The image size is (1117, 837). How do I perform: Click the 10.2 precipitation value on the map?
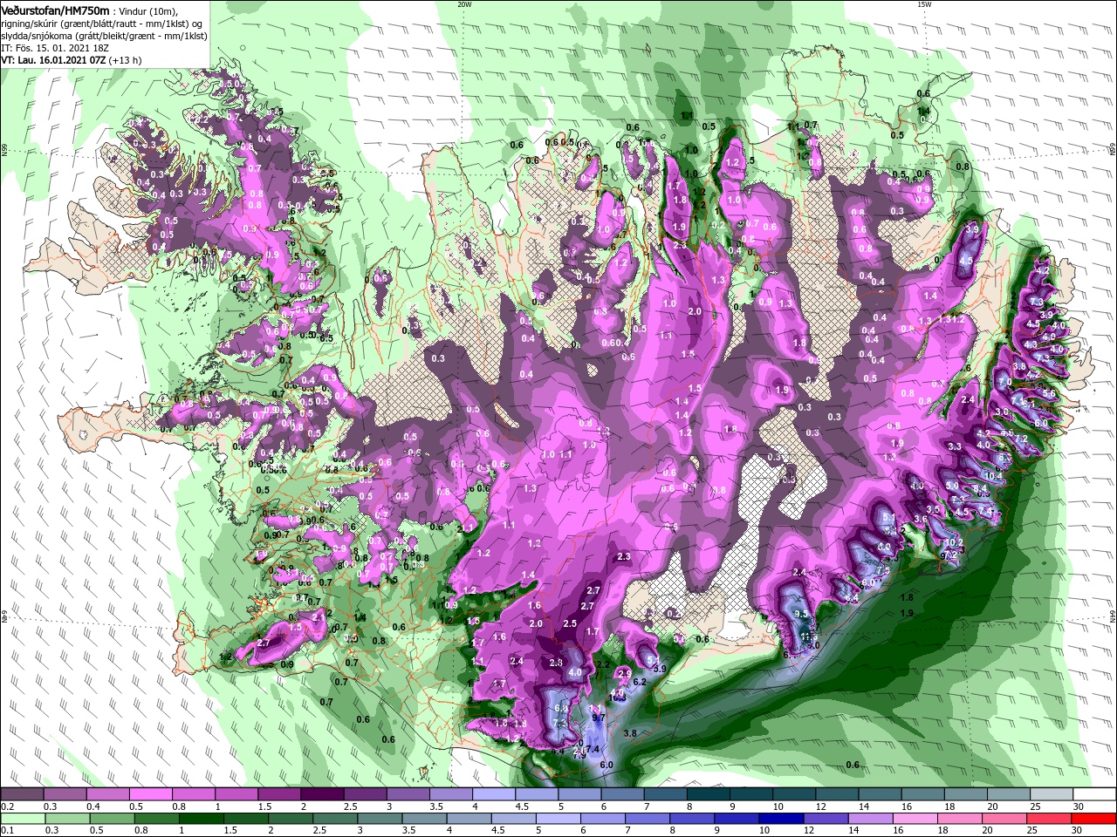[954, 542]
